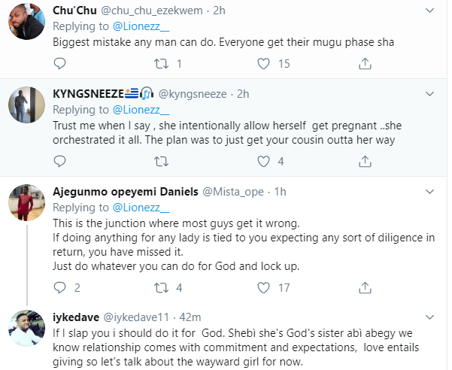Like KYNGSNEEZE's tweet about pregnancy

tap(261, 161)
